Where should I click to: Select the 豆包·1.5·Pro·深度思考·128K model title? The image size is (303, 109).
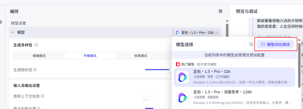222,92
